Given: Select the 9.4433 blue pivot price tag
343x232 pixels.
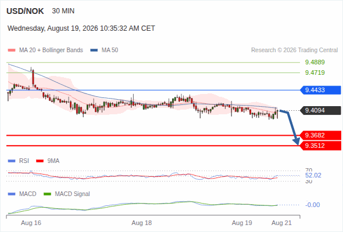Looking at the screenshot, I should (320, 90).
